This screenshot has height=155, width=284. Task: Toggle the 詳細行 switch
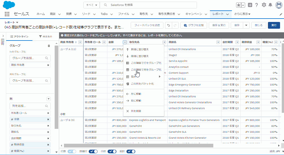click(x=93, y=151)
